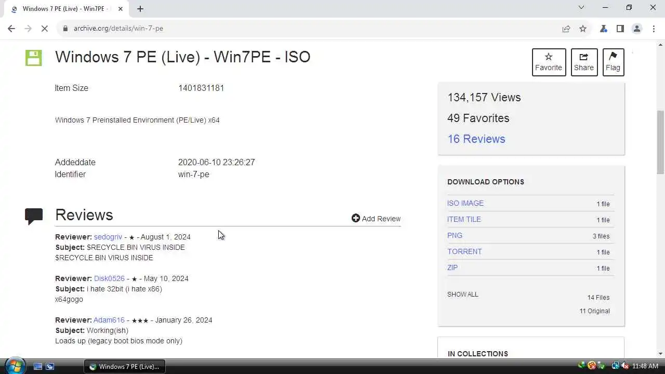The image size is (665, 374).
Task: Click the browser forward arrow
Action: pyautogui.click(x=28, y=29)
